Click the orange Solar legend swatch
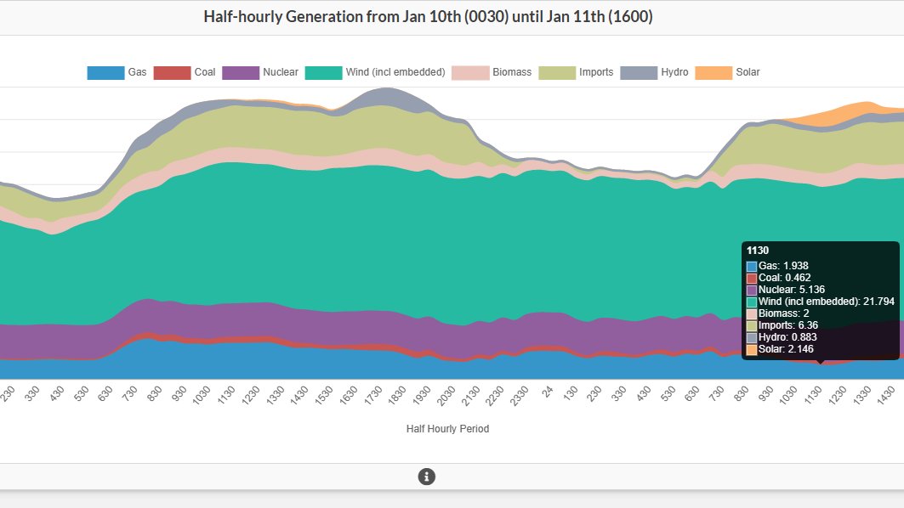904x508 pixels. (x=714, y=72)
